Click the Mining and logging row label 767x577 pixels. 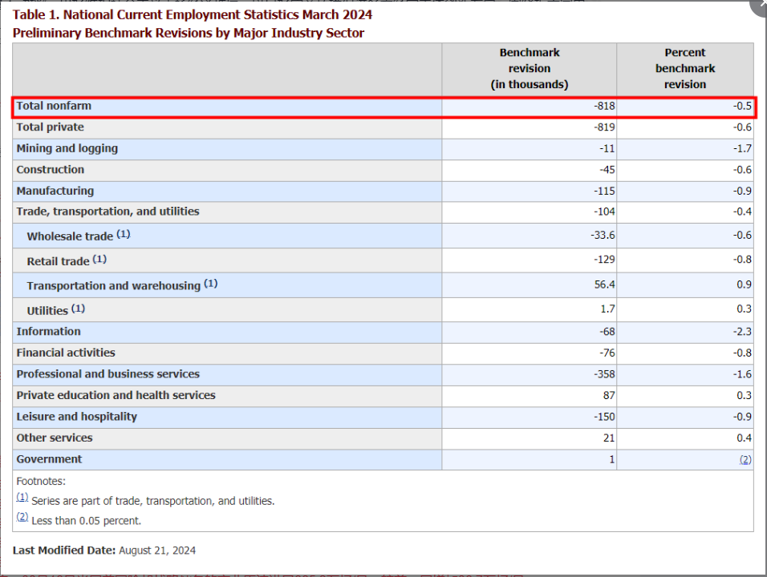pyautogui.click(x=67, y=148)
